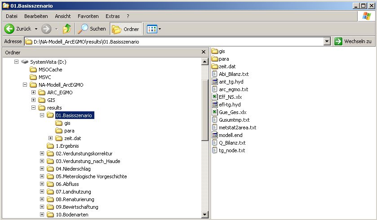This screenshot has height=220, width=377.
Task: Select the modell.end file icon
Action: coord(215,135)
